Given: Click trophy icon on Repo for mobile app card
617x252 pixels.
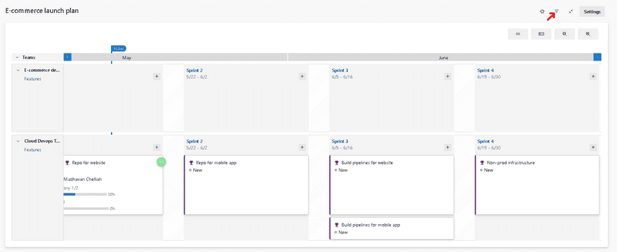Looking at the screenshot, I should click(x=191, y=163).
